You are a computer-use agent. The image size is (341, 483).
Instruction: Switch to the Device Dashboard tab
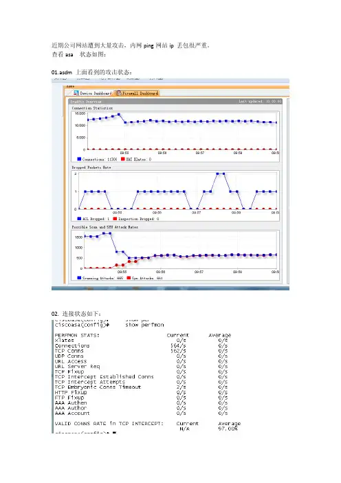tap(92, 93)
